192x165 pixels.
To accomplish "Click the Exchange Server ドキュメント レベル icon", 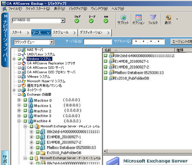I will [x=37, y=126].
